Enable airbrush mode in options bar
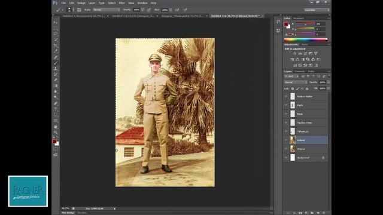383x215 pixels. (x=177, y=10)
